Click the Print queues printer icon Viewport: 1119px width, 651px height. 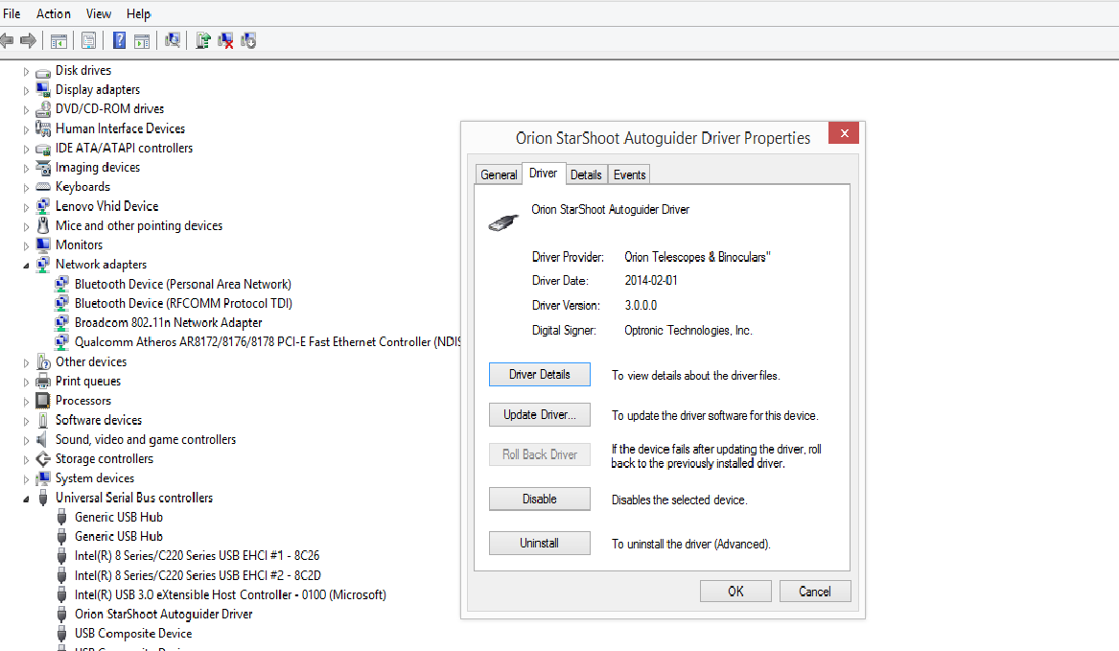43,382
